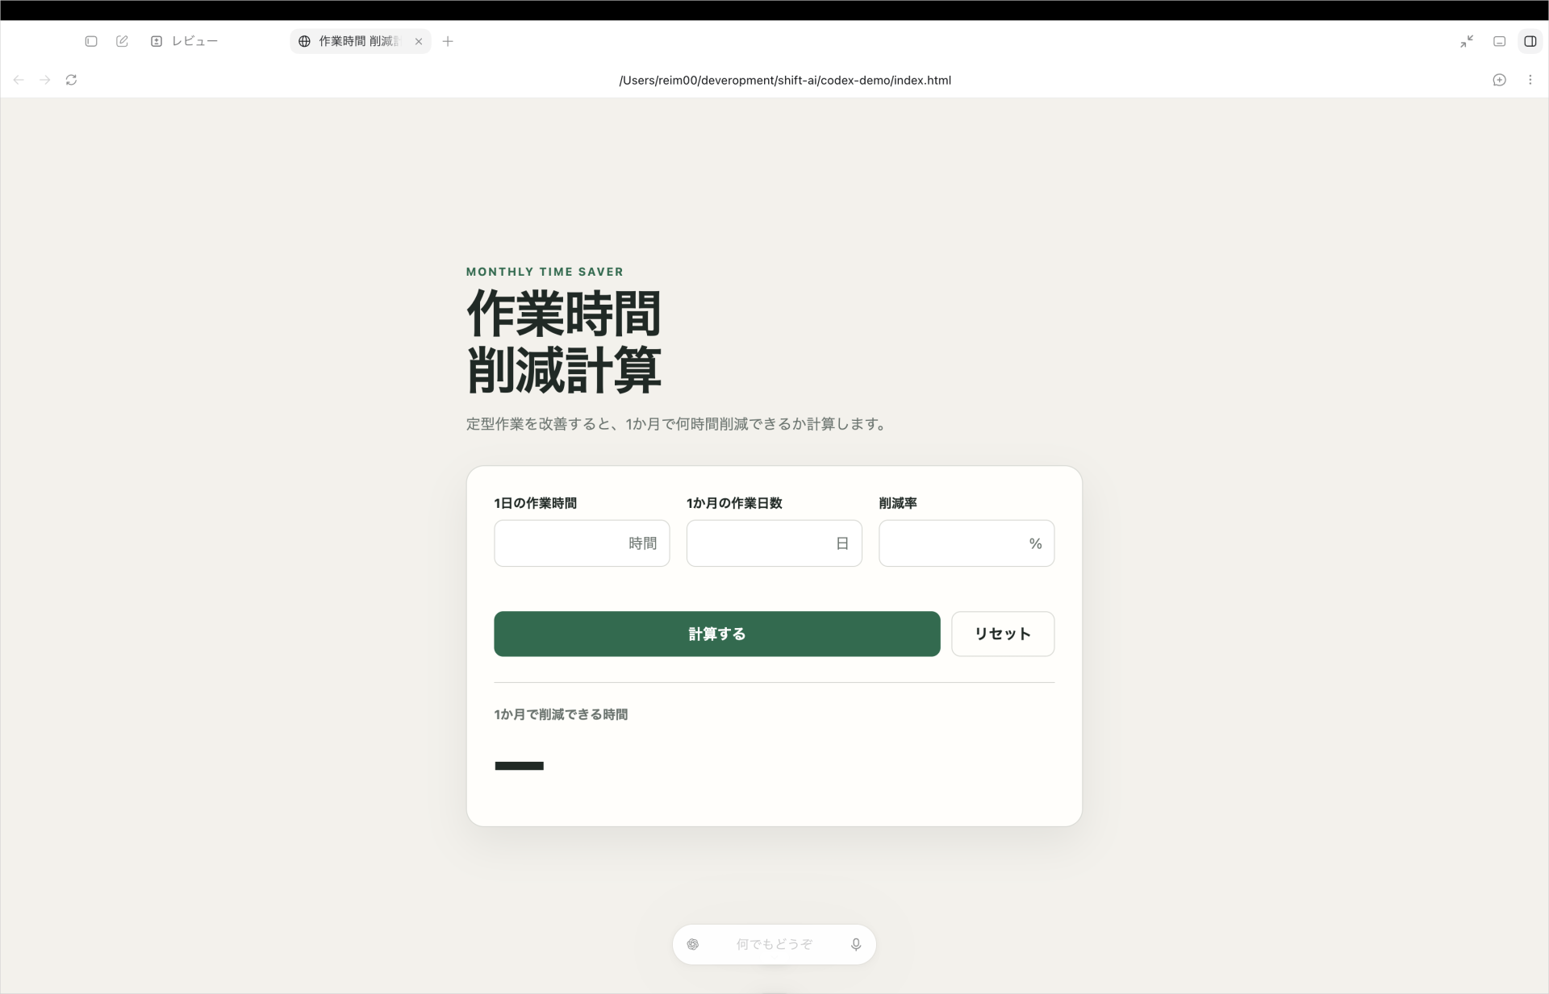Focus the 1か月の作業日数 input field

774,543
